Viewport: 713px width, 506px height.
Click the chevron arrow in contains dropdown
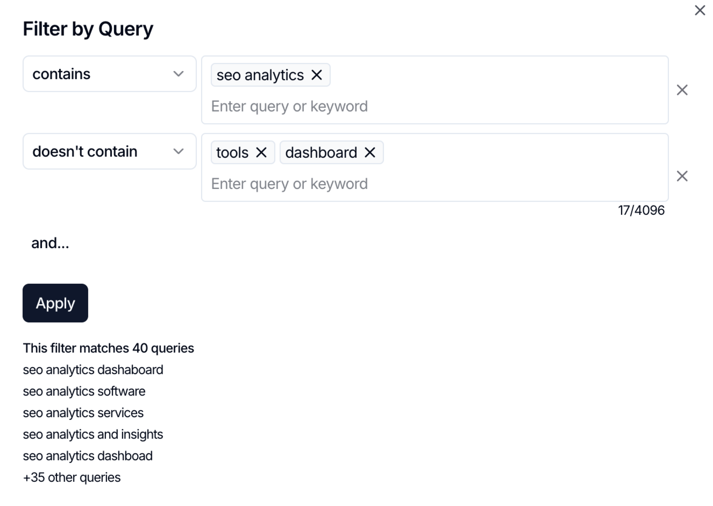click(178, 74)
